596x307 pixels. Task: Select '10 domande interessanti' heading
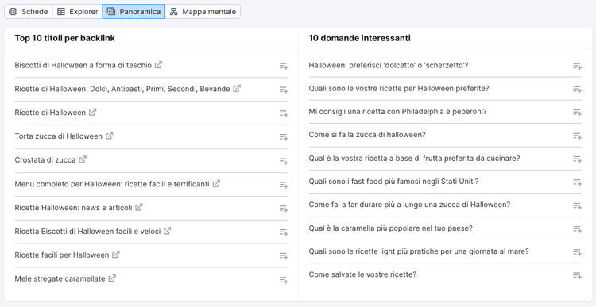(x=359, y=38)
